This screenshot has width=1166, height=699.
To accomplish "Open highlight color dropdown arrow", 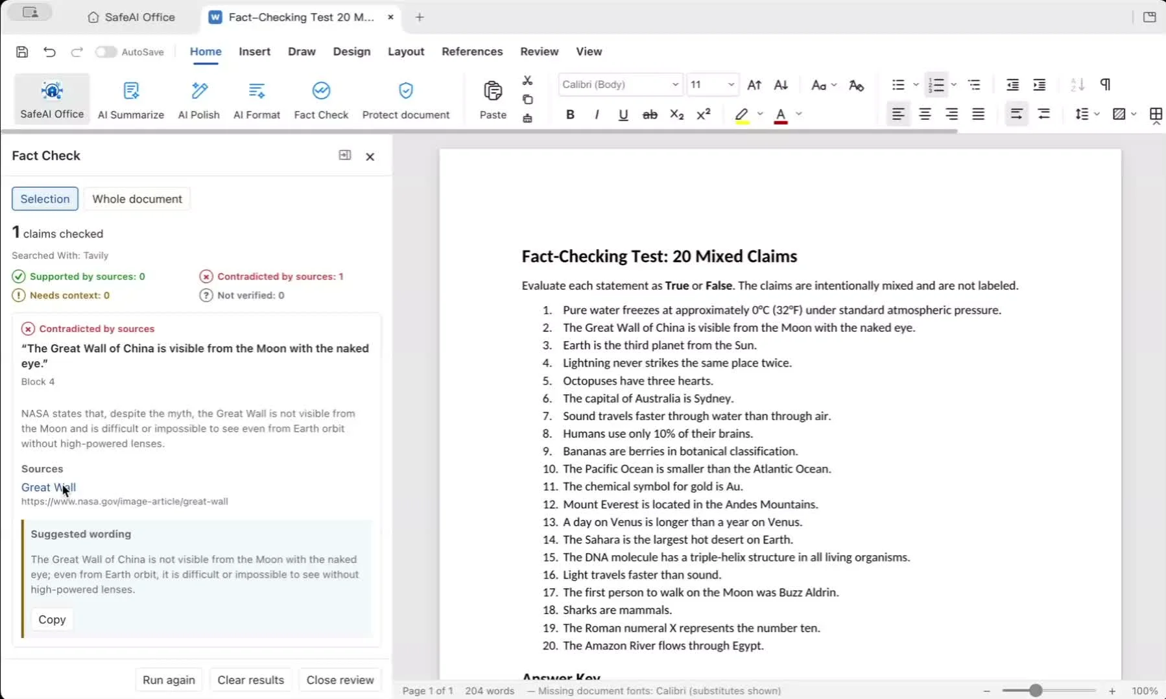I will click(760, 115).
